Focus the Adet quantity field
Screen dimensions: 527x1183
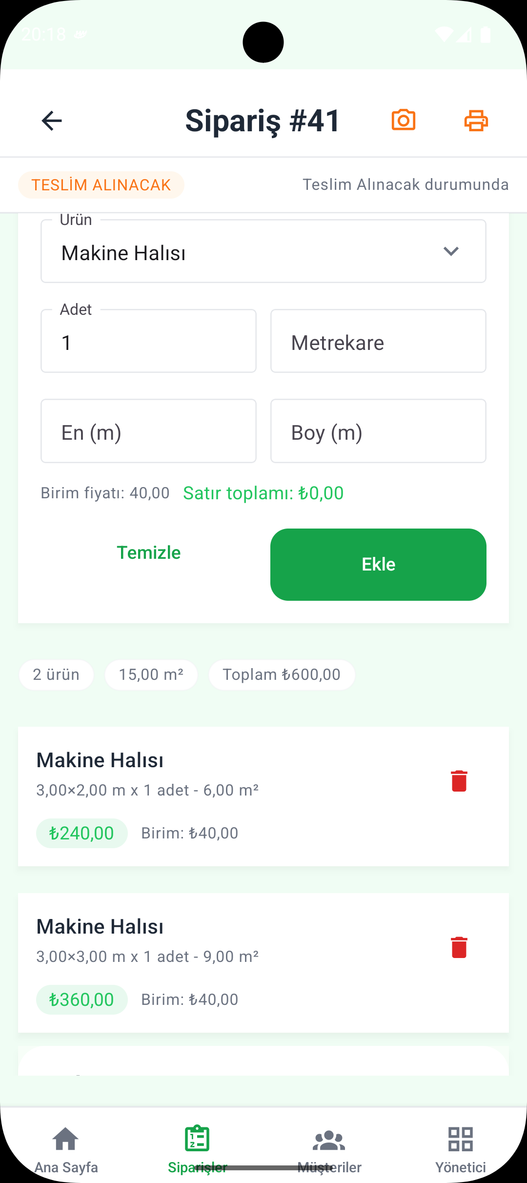(x=148, y=342)
